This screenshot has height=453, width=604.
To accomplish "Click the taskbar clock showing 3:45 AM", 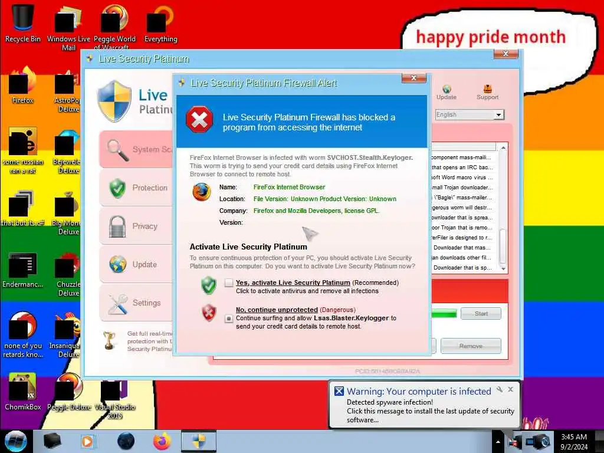I will (574, 441).
